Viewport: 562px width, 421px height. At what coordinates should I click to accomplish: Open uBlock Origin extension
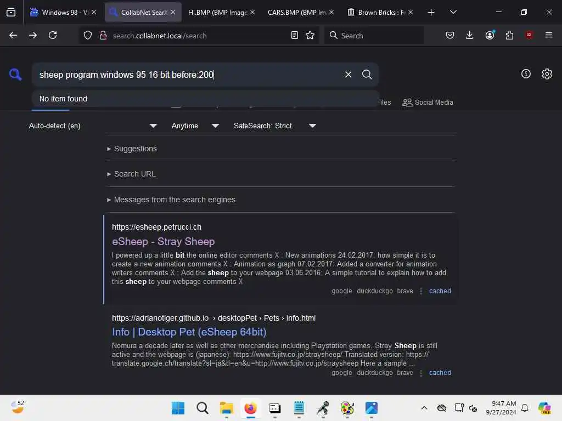[529, 35]
